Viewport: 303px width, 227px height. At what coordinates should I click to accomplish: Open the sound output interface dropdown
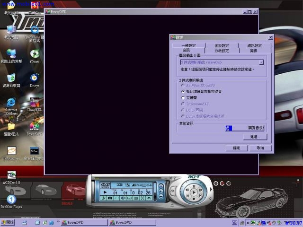pyautogui.click(x=261, y=62)
